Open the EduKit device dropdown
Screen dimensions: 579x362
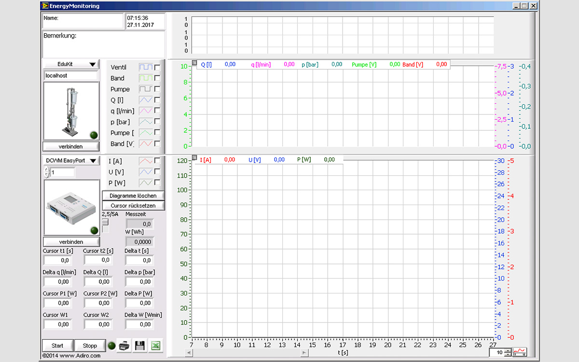pos(71,64)
